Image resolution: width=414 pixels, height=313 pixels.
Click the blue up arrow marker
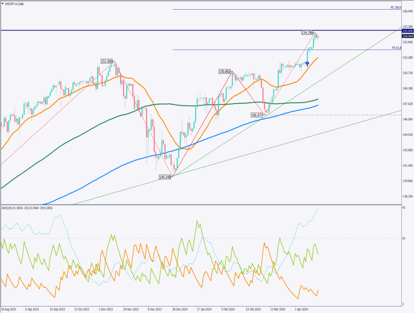307,64
